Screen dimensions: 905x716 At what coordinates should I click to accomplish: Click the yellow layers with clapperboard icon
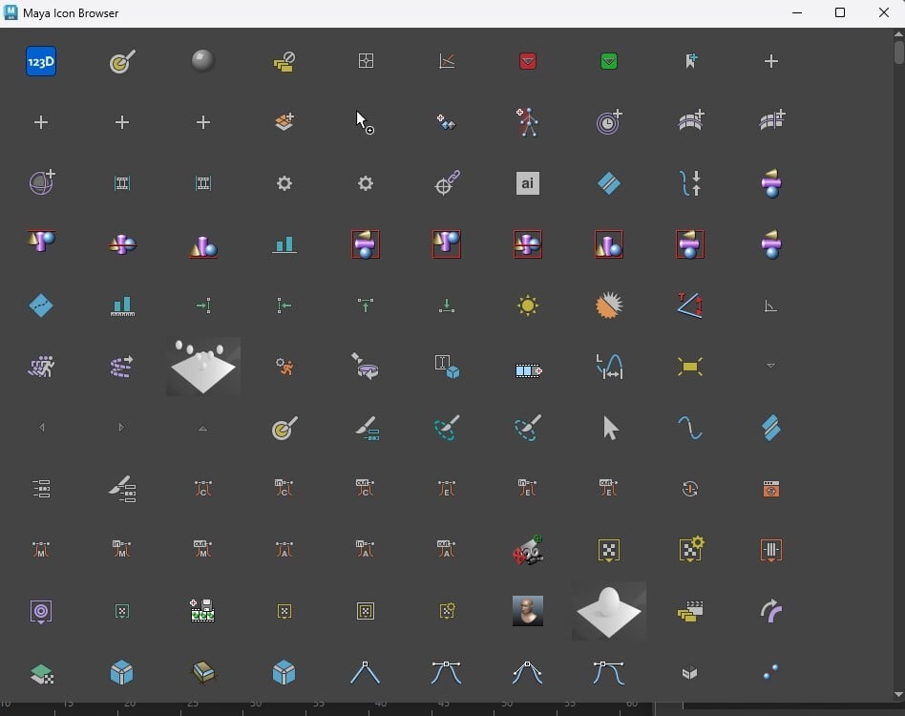[x=690, y=611]
